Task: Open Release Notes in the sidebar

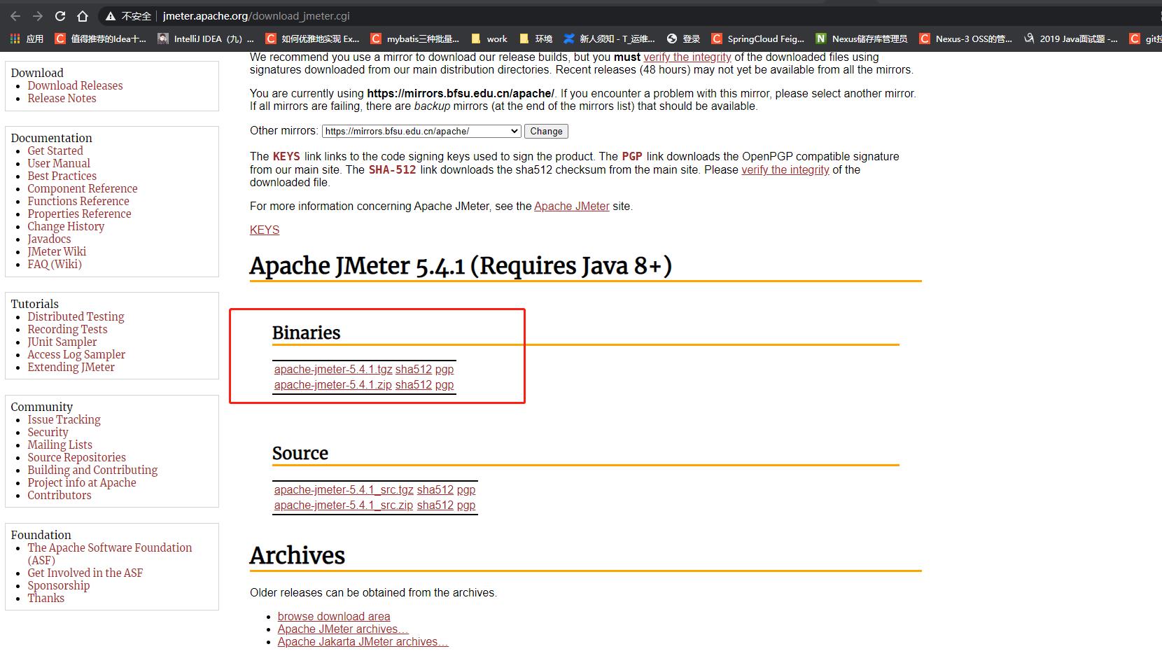Action: click(x=62, y=98)
